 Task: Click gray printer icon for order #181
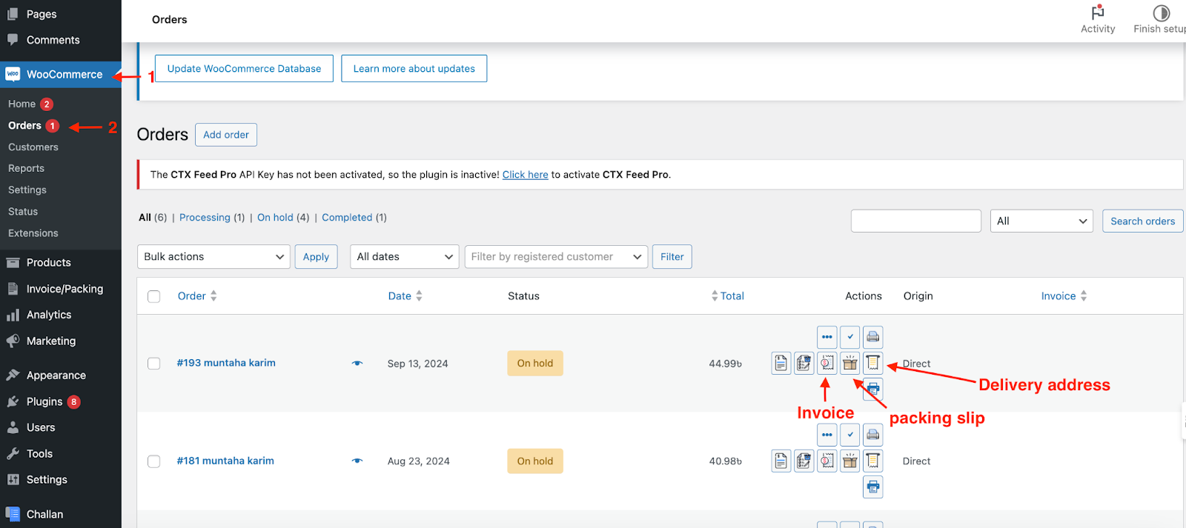[873, 435]
